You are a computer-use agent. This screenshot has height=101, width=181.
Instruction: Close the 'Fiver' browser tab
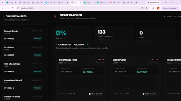click(106, 3)
